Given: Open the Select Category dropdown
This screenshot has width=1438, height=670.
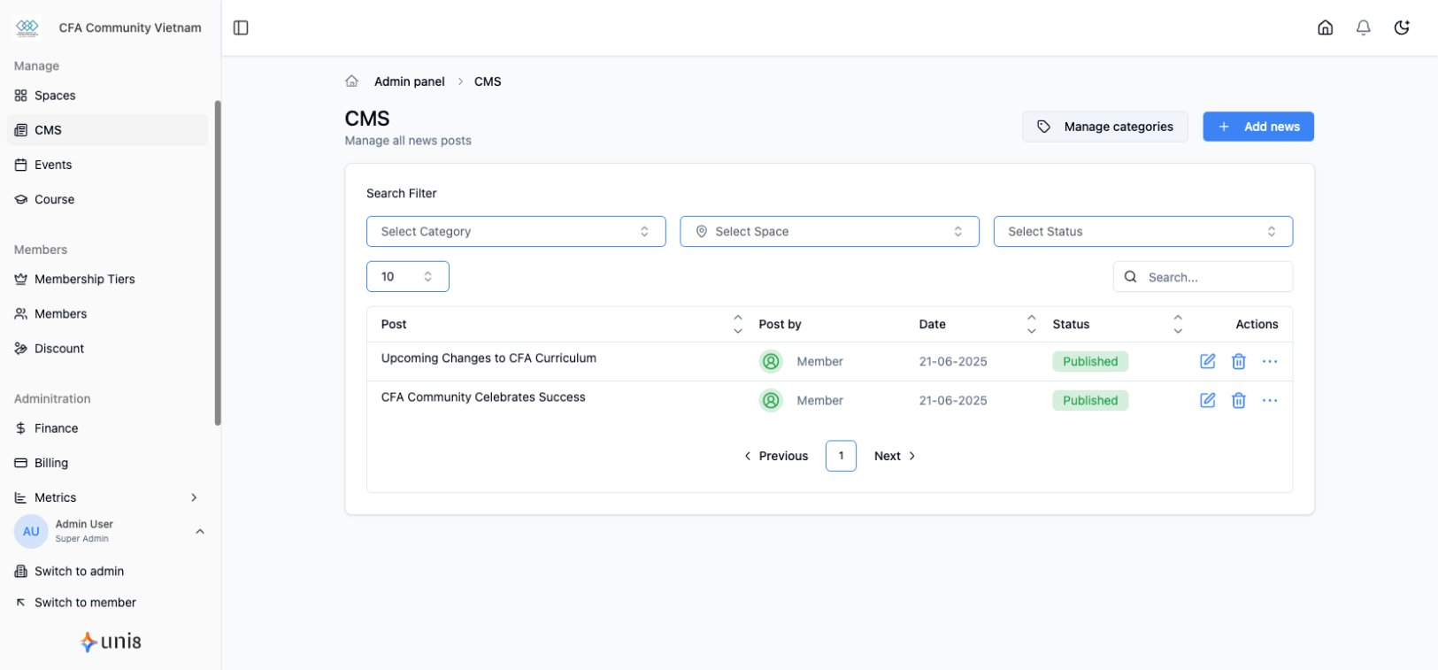Looking at the screenshot, I should [515, 231].
